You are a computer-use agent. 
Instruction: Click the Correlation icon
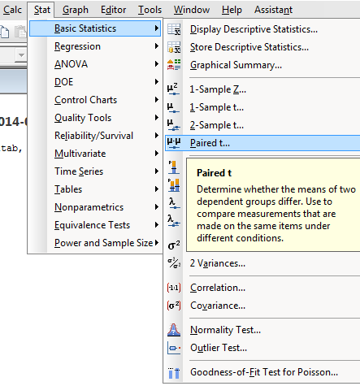[174, 288]
